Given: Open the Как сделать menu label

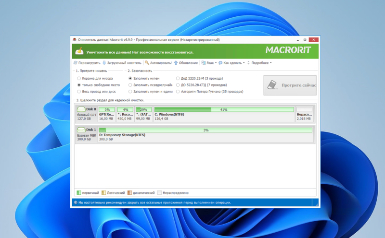Looking at the screenshot, I should [232, 63].
